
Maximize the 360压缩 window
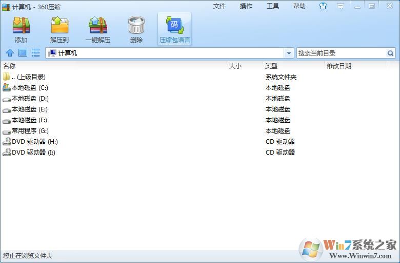pyautogui.click(x=372, y=6)
